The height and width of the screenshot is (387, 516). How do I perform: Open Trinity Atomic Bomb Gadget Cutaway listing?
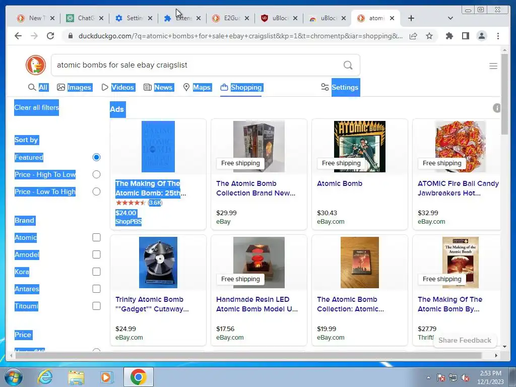152,304
